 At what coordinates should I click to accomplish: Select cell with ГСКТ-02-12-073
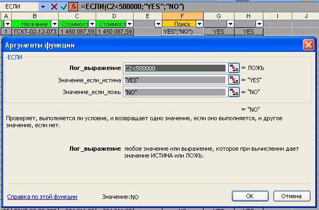(35, 32)
